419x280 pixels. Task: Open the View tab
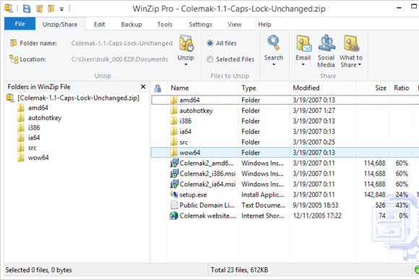coord(235,25)
